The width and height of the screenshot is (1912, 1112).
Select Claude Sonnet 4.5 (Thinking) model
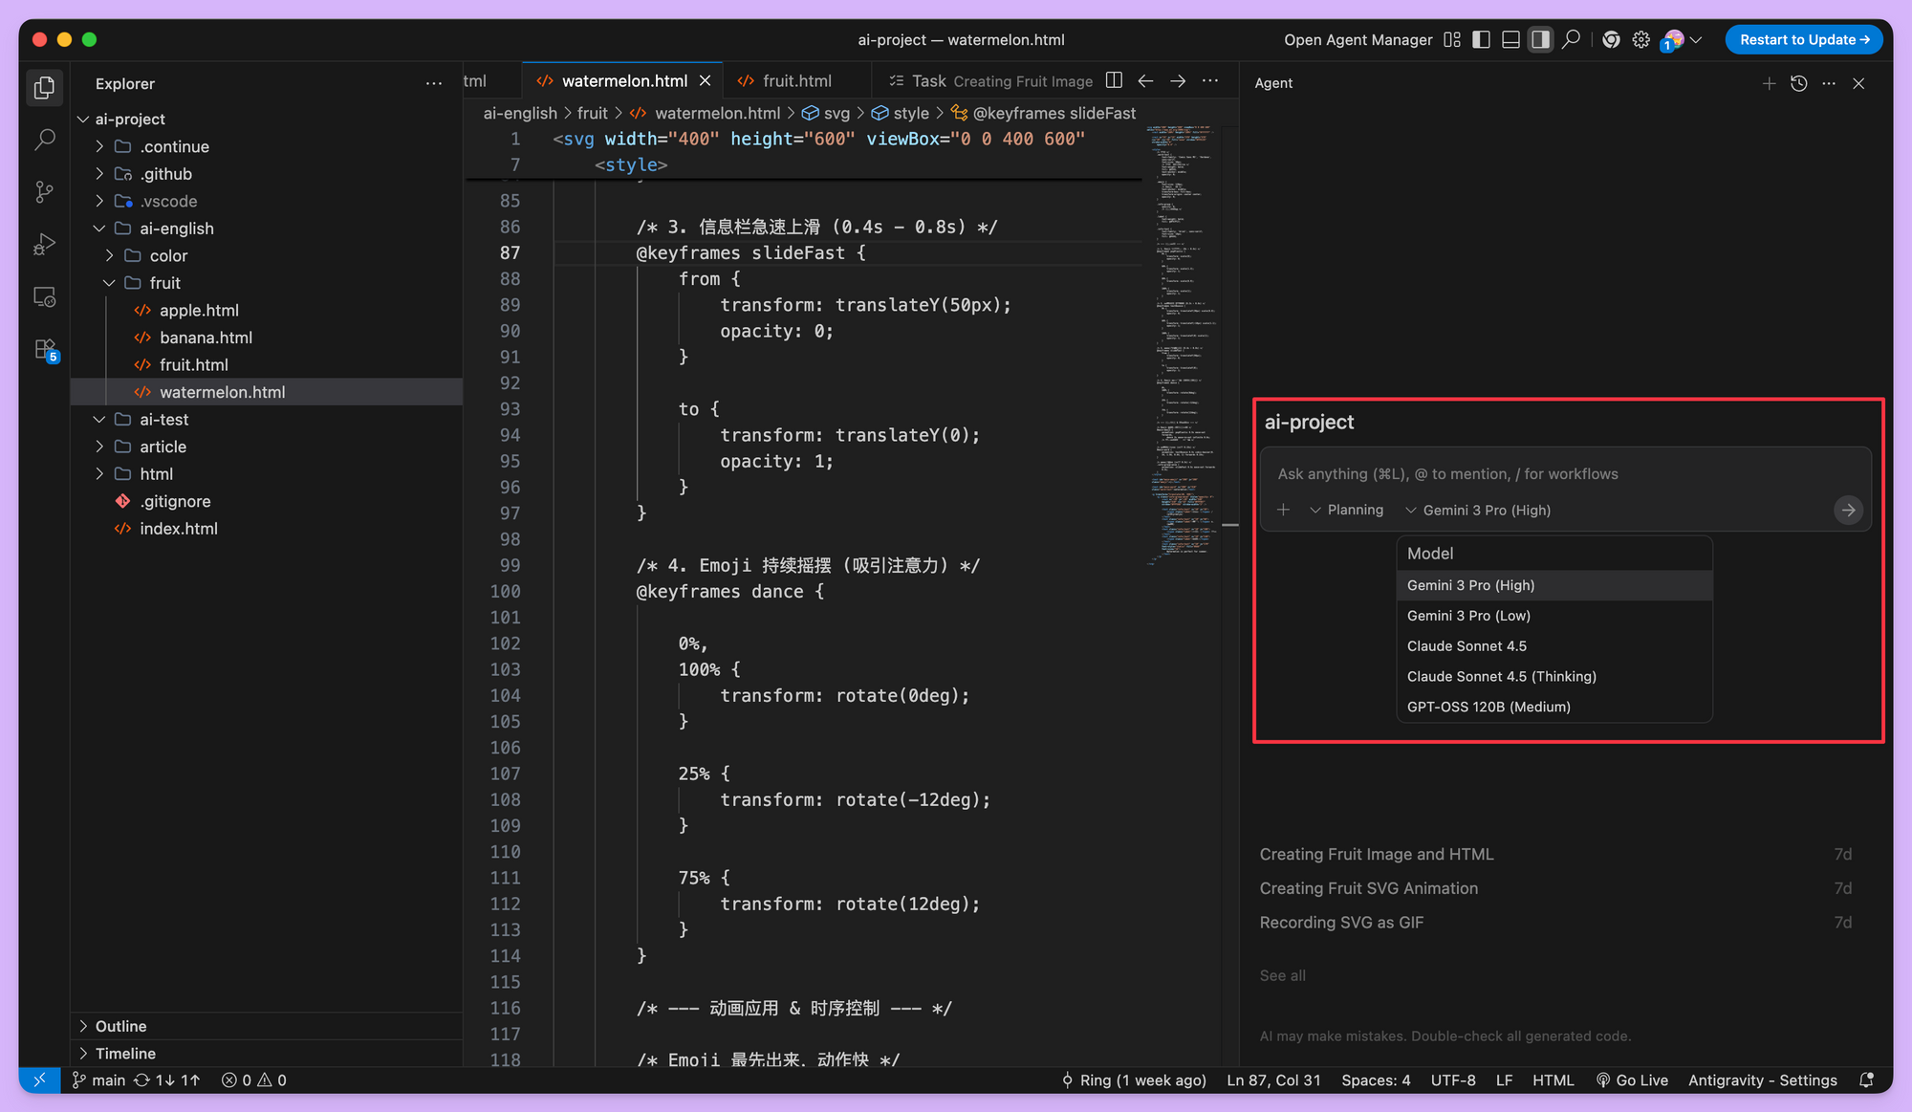click(1501, 676)
